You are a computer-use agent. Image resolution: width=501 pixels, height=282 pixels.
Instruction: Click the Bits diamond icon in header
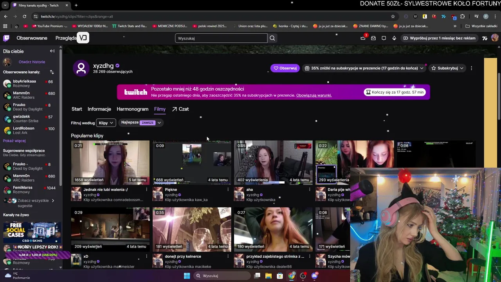pos(394,38)
